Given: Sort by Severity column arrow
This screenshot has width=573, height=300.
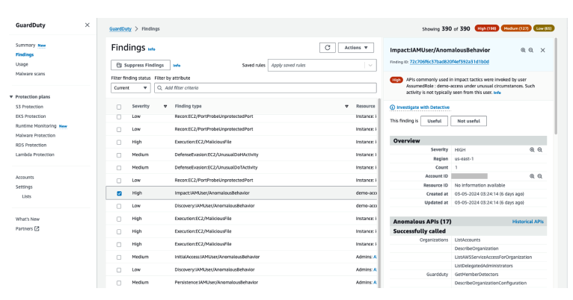Looking at the screenshot, I should click(165, 107).
